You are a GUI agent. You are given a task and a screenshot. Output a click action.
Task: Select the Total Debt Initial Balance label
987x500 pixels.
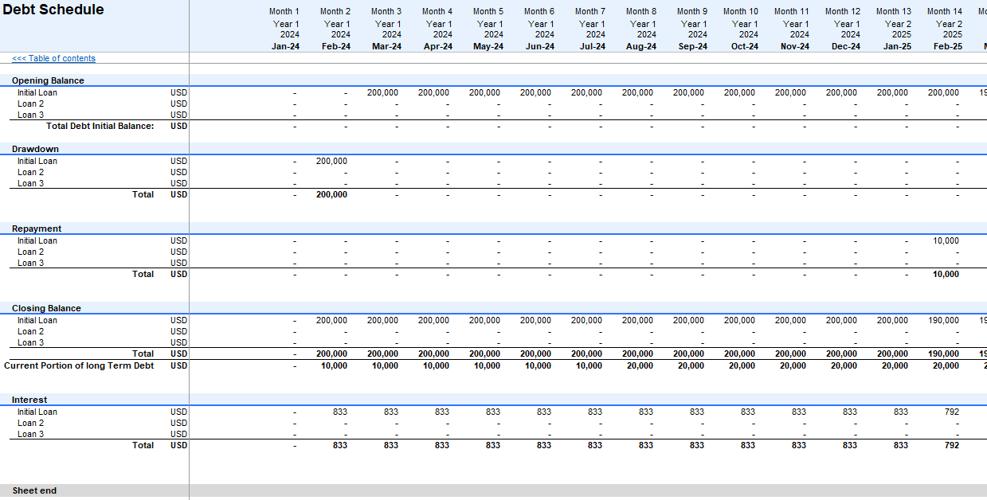100,126
